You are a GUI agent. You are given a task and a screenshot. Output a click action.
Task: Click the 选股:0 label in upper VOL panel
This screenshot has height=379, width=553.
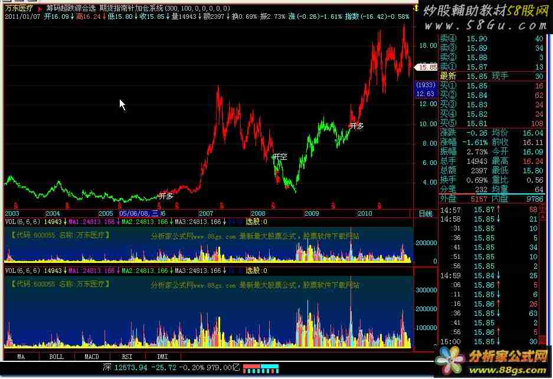point(256,222)
